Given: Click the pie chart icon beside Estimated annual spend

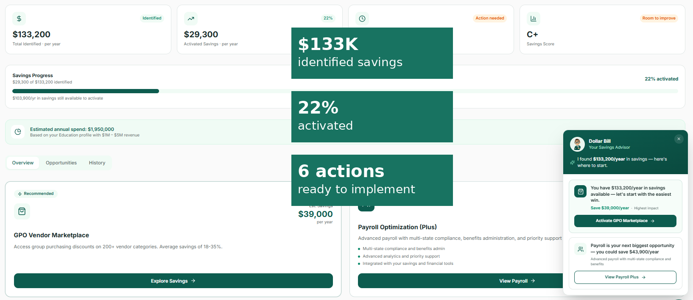Looking at the screenshot, I should pyautogui.click(x=18, y=132).
